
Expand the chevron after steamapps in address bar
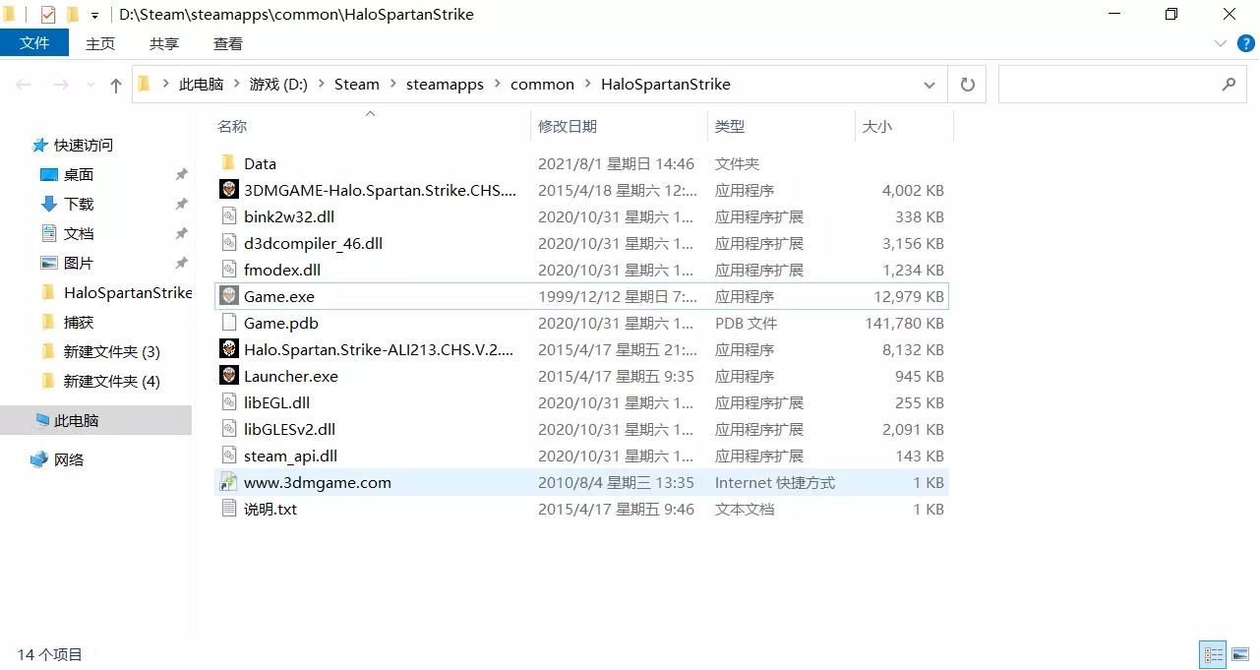click(x=497, y=85)
